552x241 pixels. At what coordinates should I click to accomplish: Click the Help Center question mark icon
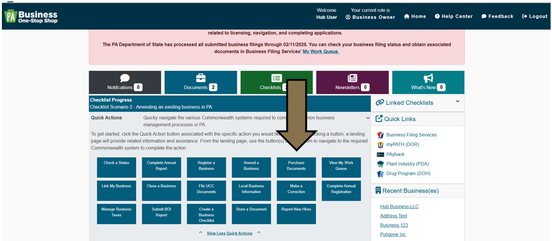tap(437, 16)
